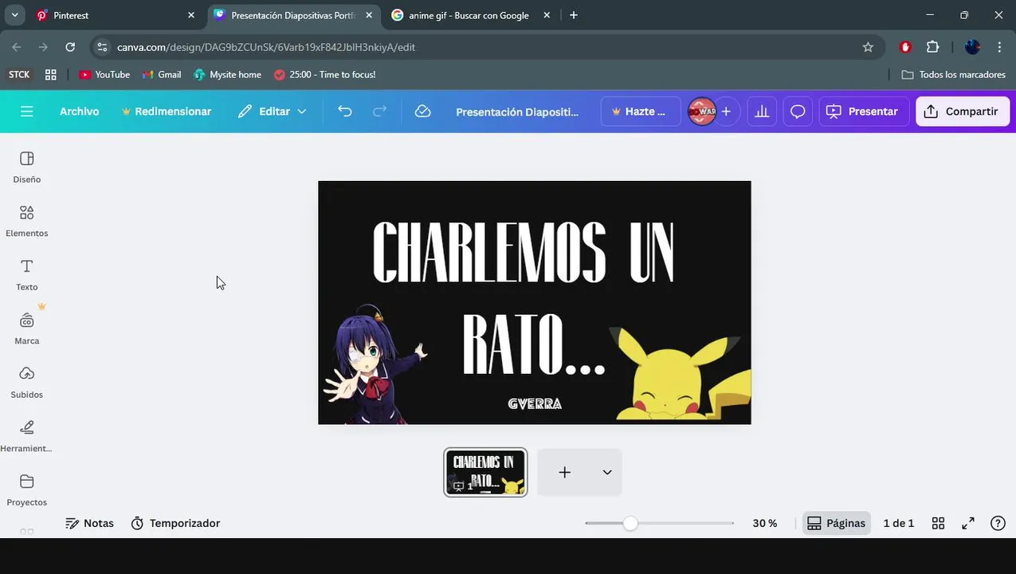Open the Canva hamburger menu
The height and width of the screenshot is (574, 1016).
(27, 112)
